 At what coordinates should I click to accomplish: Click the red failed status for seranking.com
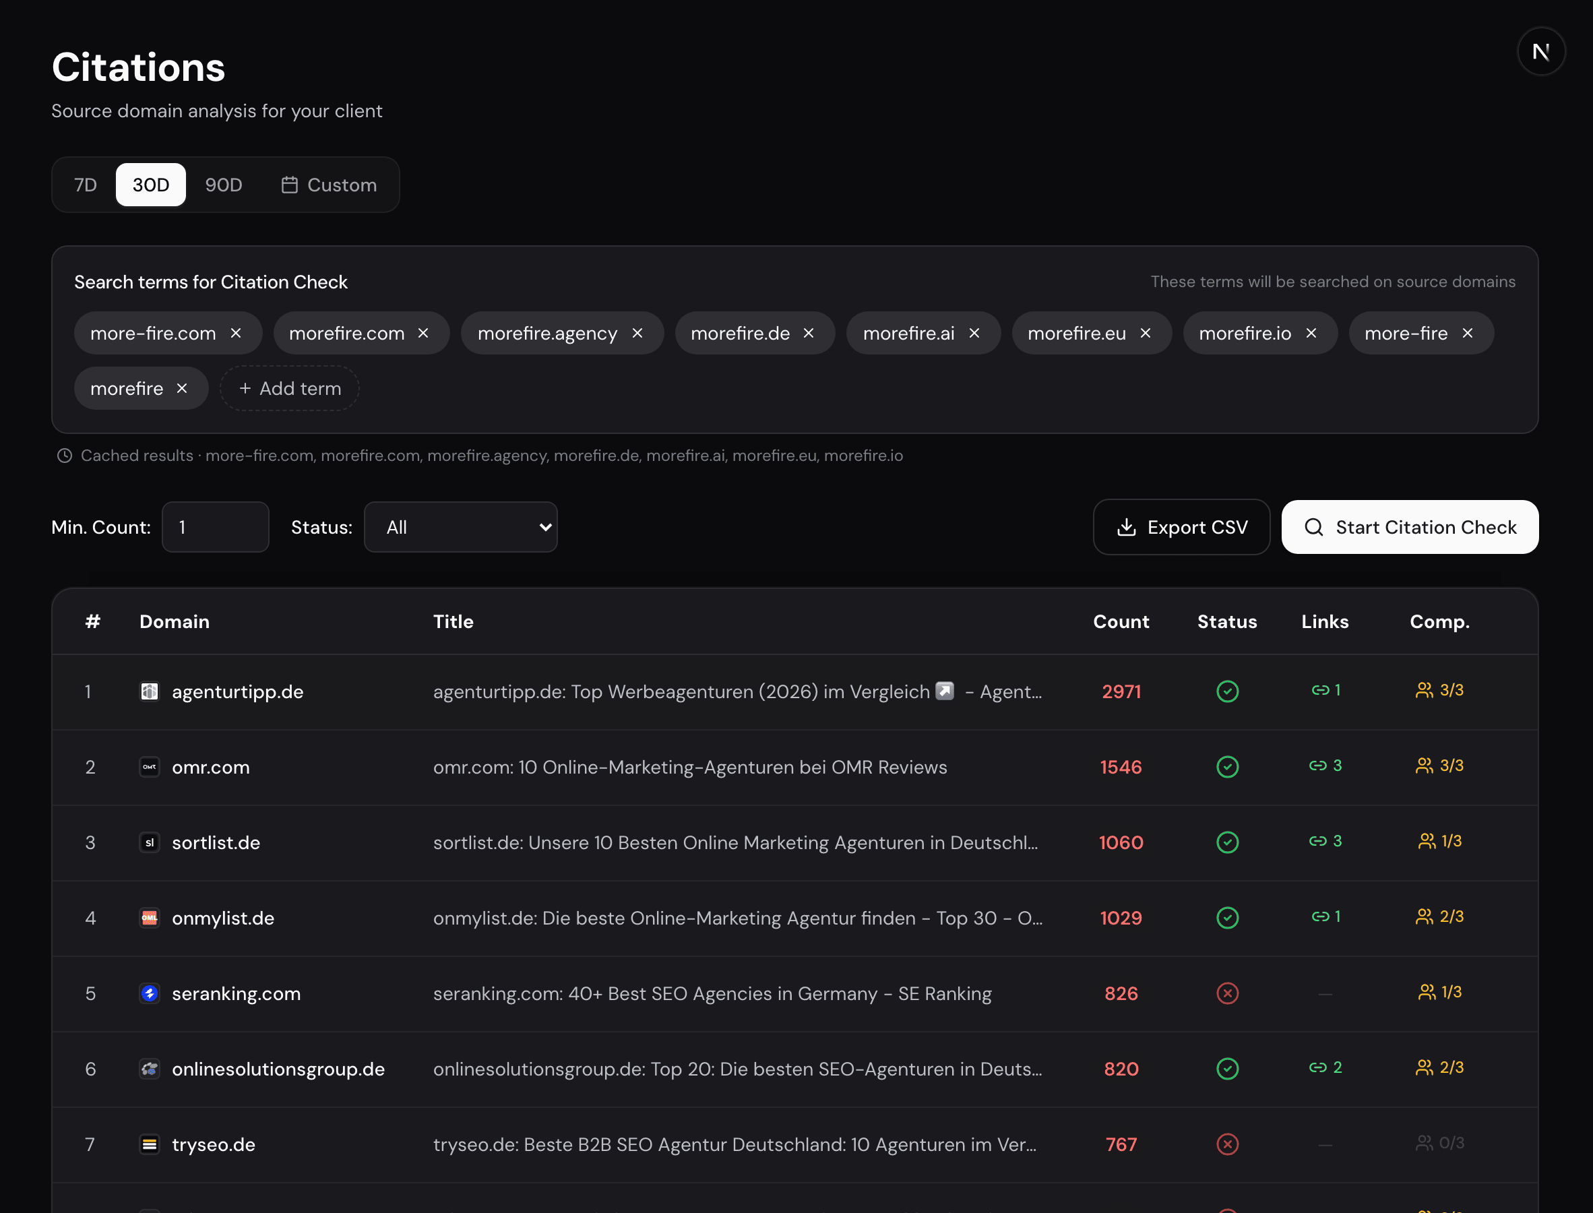coord(1227,993)
